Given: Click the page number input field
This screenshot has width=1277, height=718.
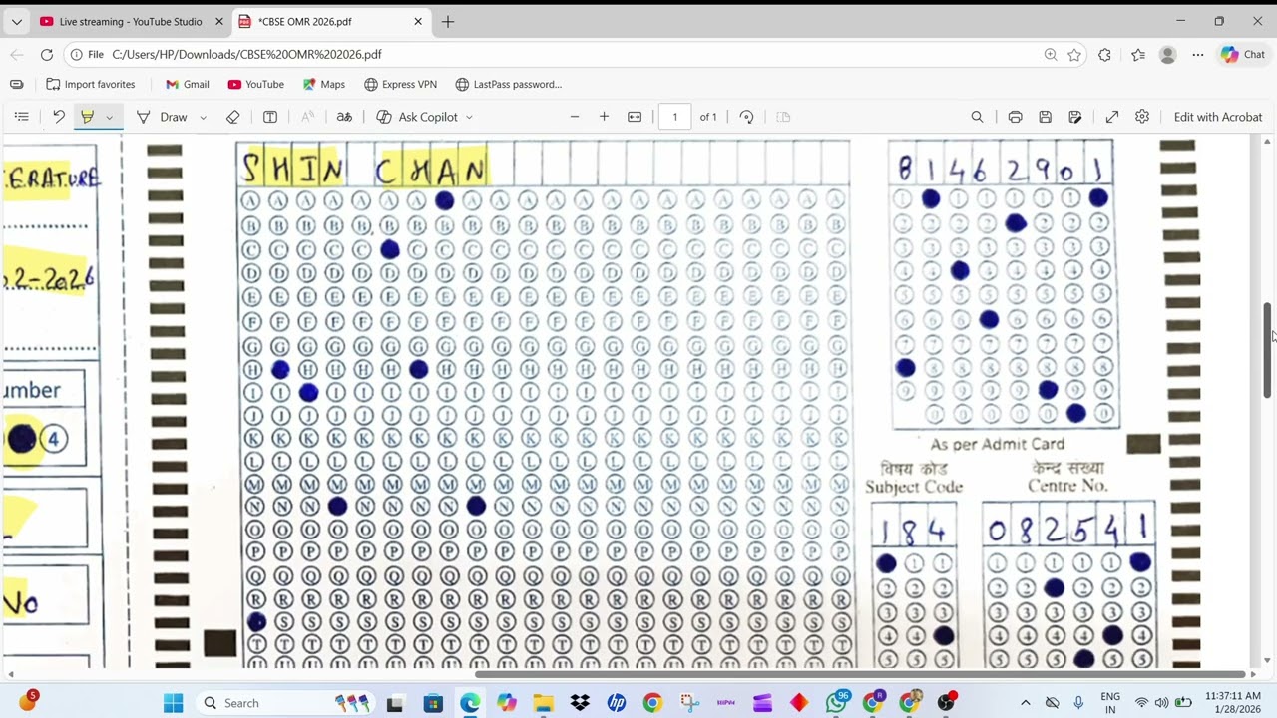Looking at the screenshot, I should pos(674,117).
